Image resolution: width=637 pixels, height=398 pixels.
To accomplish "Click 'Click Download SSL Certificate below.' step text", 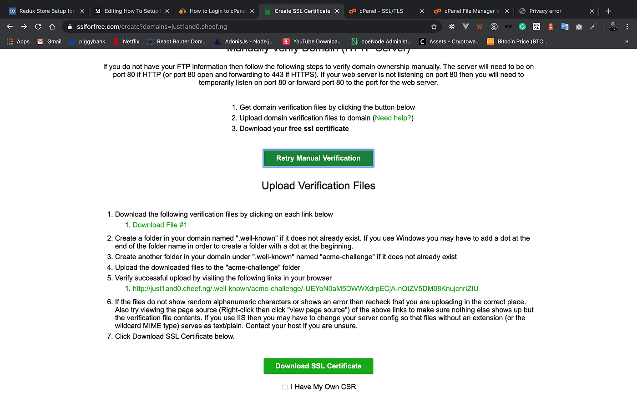I will click(175, 336).
